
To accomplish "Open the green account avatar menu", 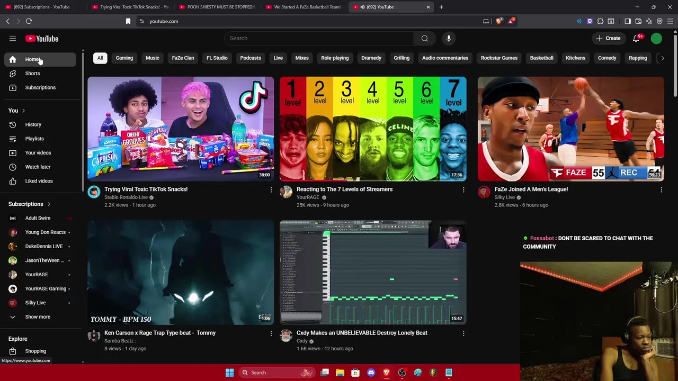I will [656, 38].
